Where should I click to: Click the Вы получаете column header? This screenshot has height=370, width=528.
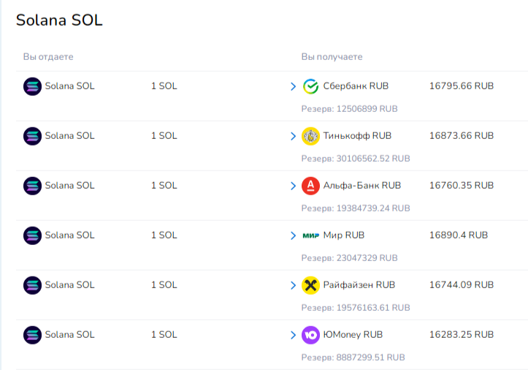(332, 57)
